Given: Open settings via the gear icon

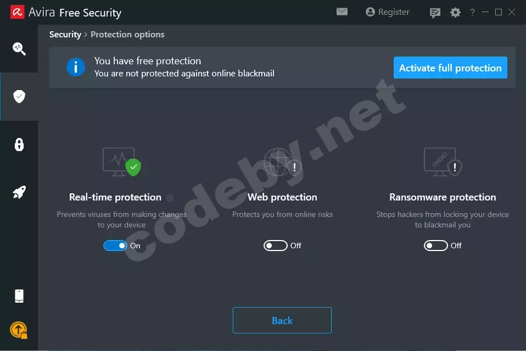Looking at the screenshot, I should (456, 12).
